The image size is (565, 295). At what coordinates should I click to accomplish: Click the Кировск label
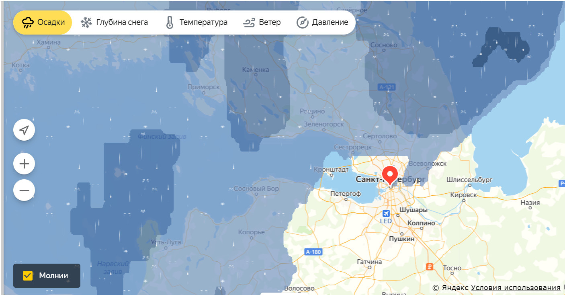464,195
